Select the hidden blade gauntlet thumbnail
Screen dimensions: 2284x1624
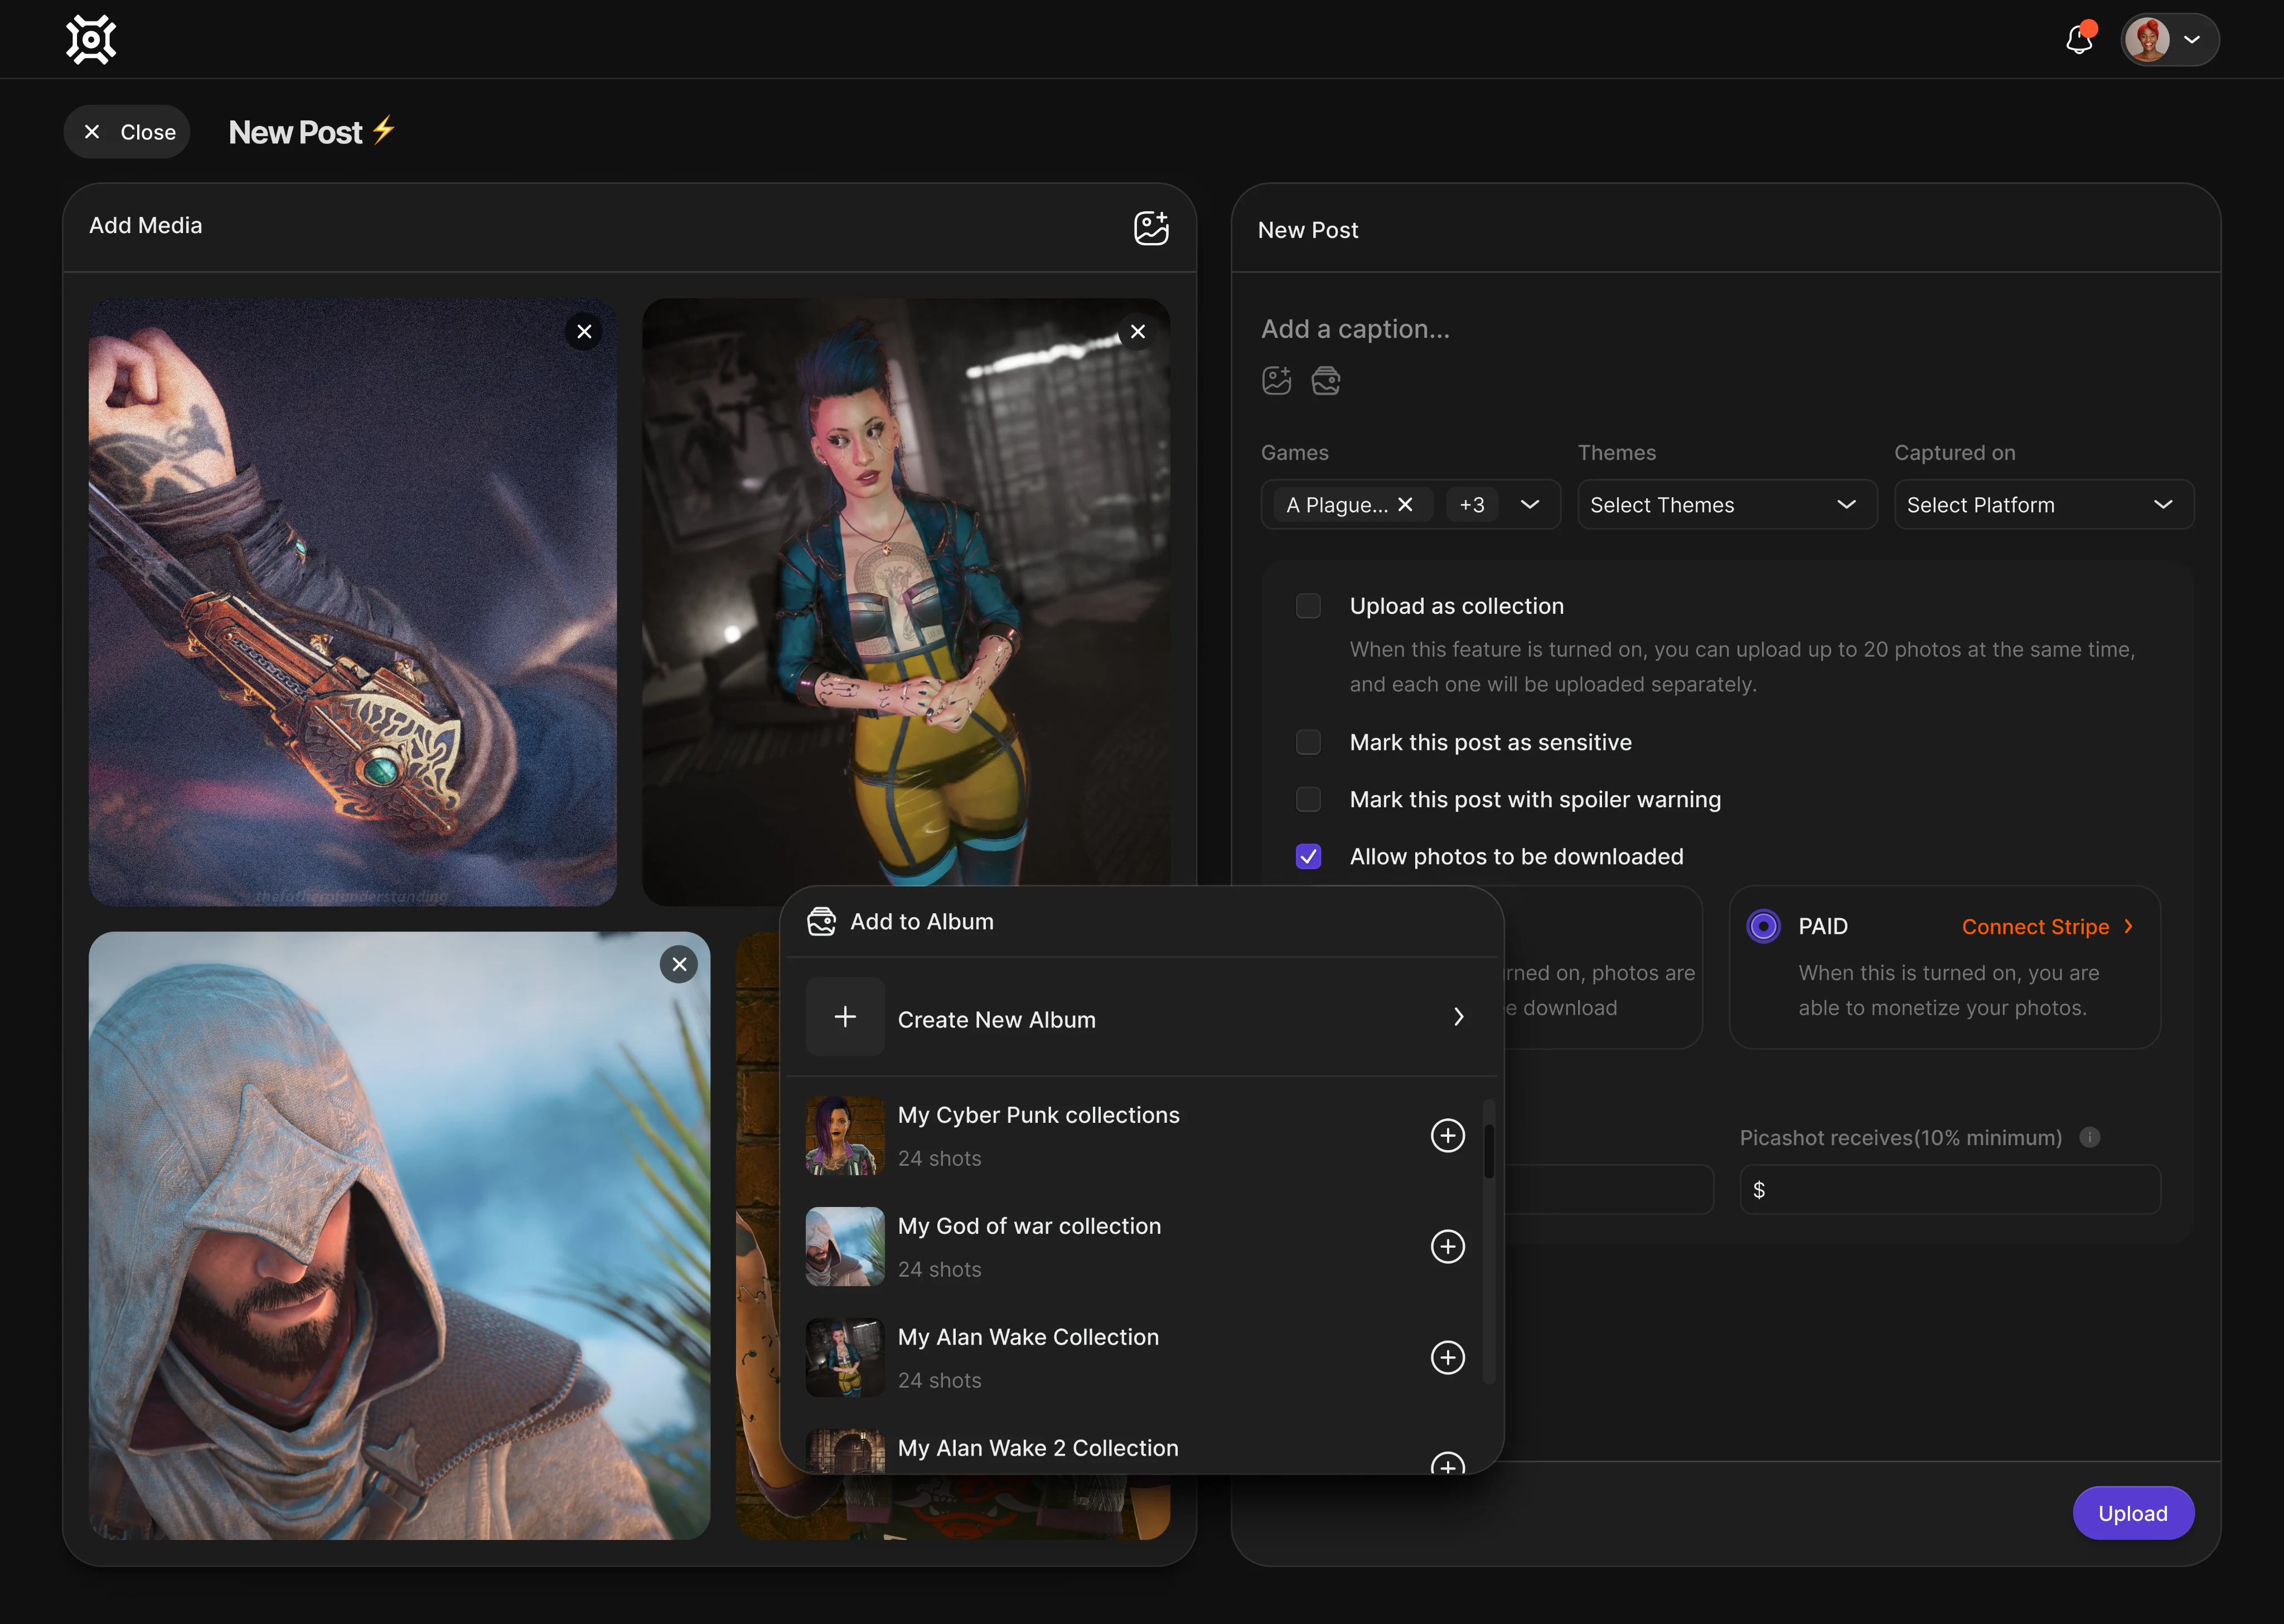353,603
